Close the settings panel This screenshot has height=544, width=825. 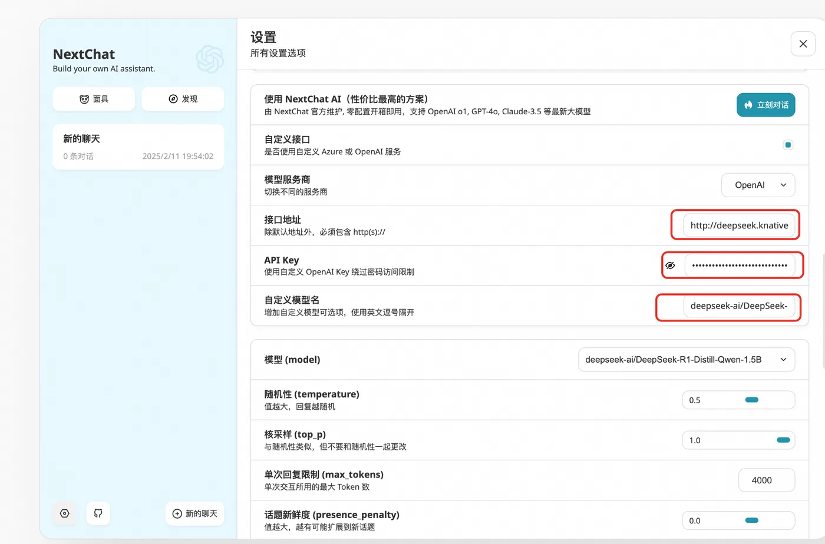click(803, 44)
